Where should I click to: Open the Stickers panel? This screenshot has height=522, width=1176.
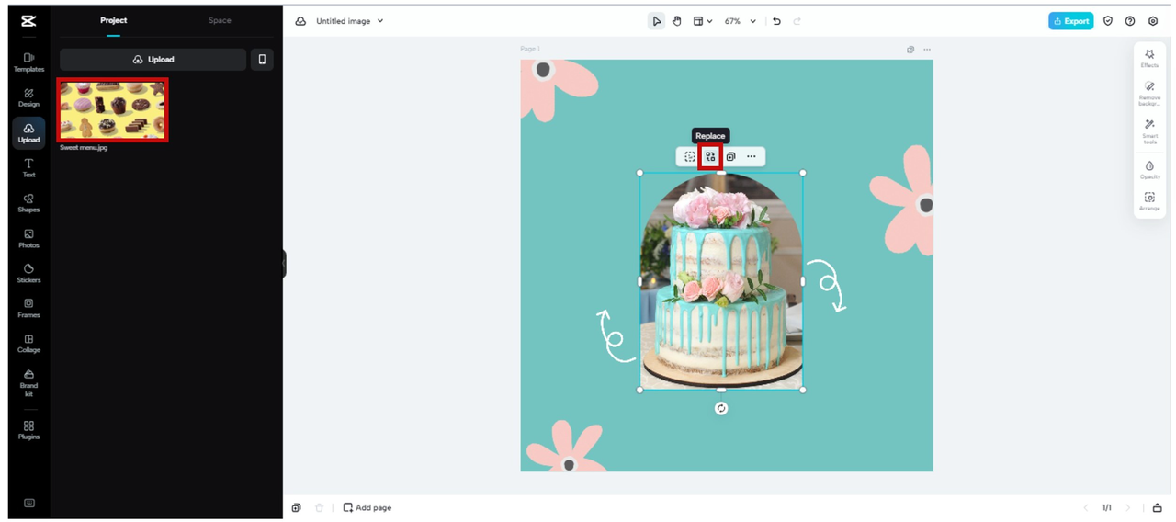click(28, 273)
